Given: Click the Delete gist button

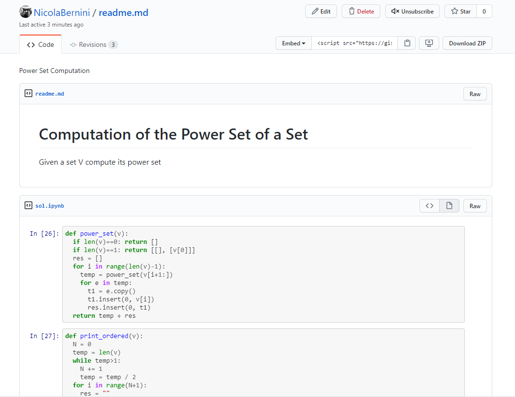Looking at the screenshot, I should tap(361, 11).
